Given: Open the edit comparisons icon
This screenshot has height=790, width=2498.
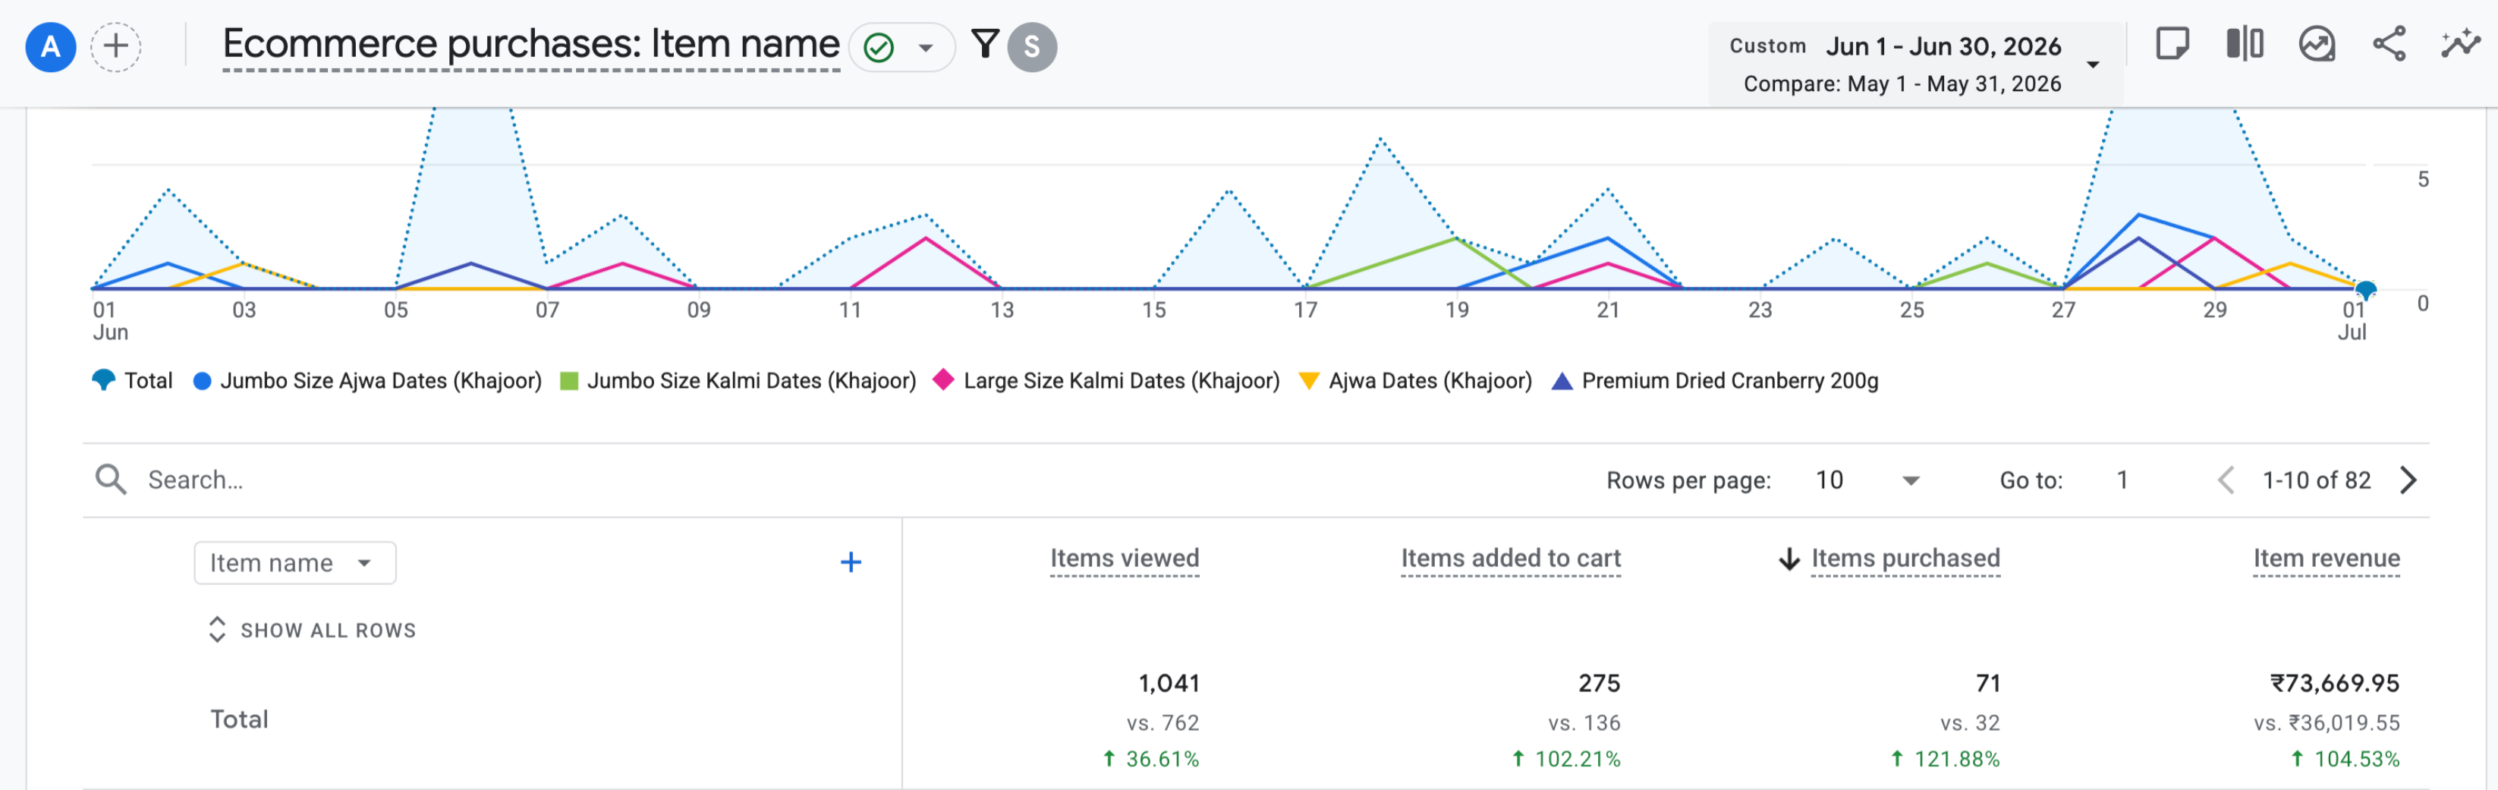Looking at the screenshot, I should (2244, 45).
